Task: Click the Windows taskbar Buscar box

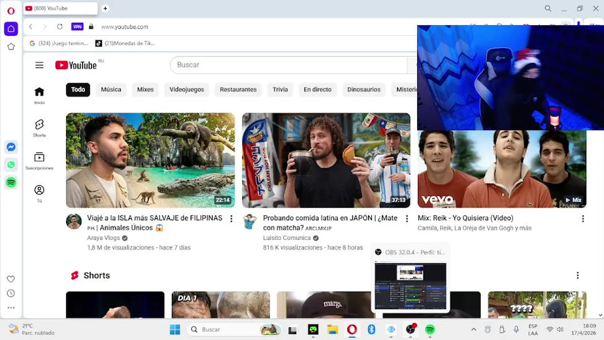Action: (235, 330)
